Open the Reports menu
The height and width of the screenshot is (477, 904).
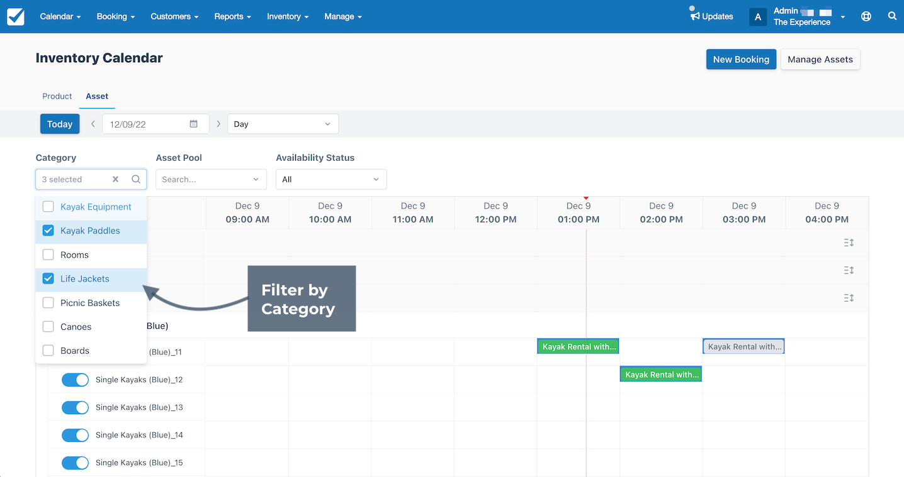tap(232, 16)
